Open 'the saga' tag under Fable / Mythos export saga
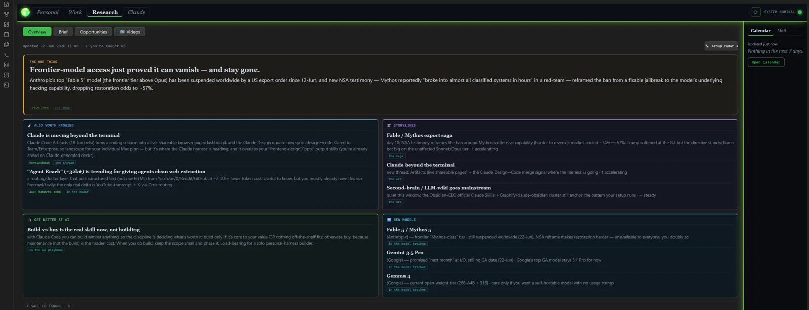This screenshot has height=310, width=809. (x=396, y=156)
